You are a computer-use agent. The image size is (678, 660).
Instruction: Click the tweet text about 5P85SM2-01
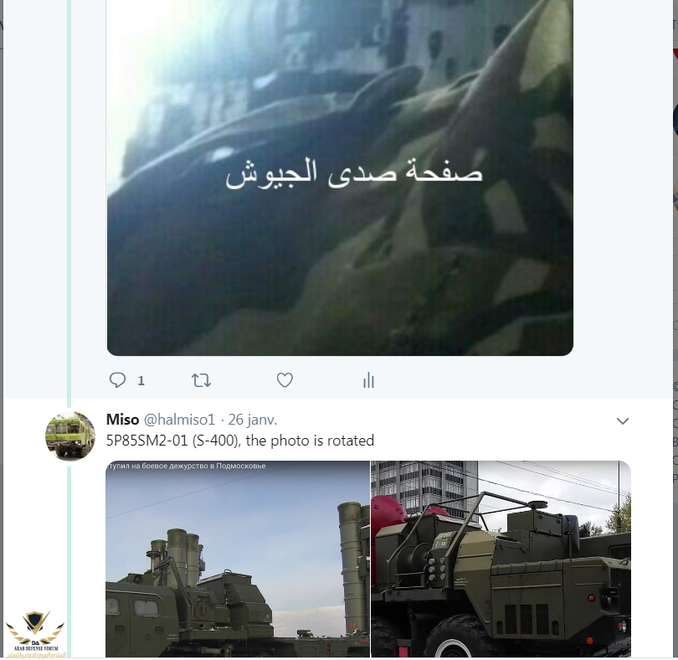[240, 441]
